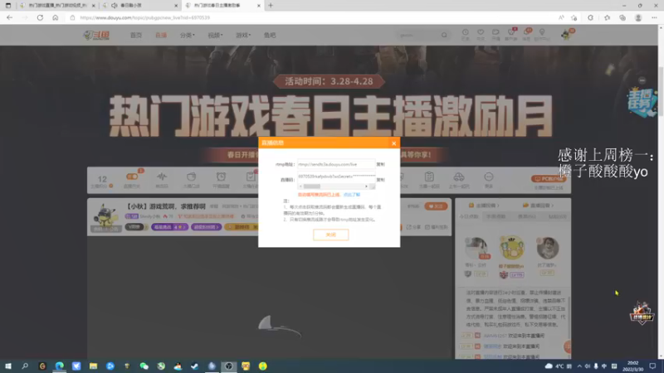Switch to the second browser tab with audio

coord(139,6)
